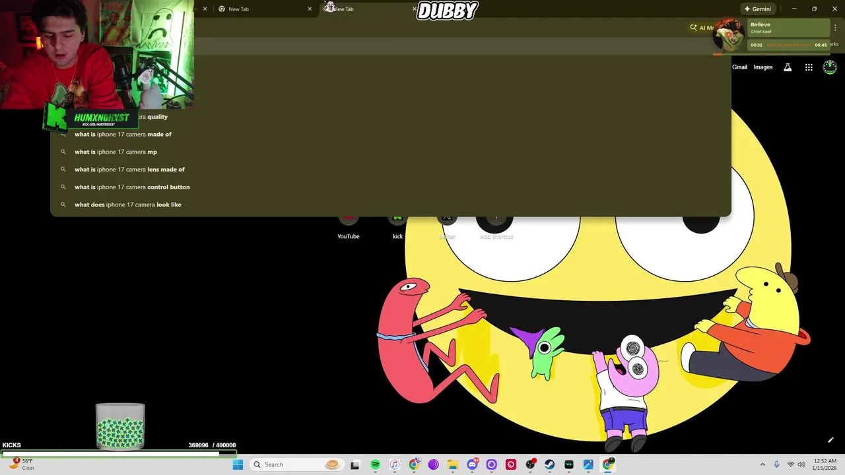Click the taskbar Search box
The image size is (845, 475).
click(297, 464)
